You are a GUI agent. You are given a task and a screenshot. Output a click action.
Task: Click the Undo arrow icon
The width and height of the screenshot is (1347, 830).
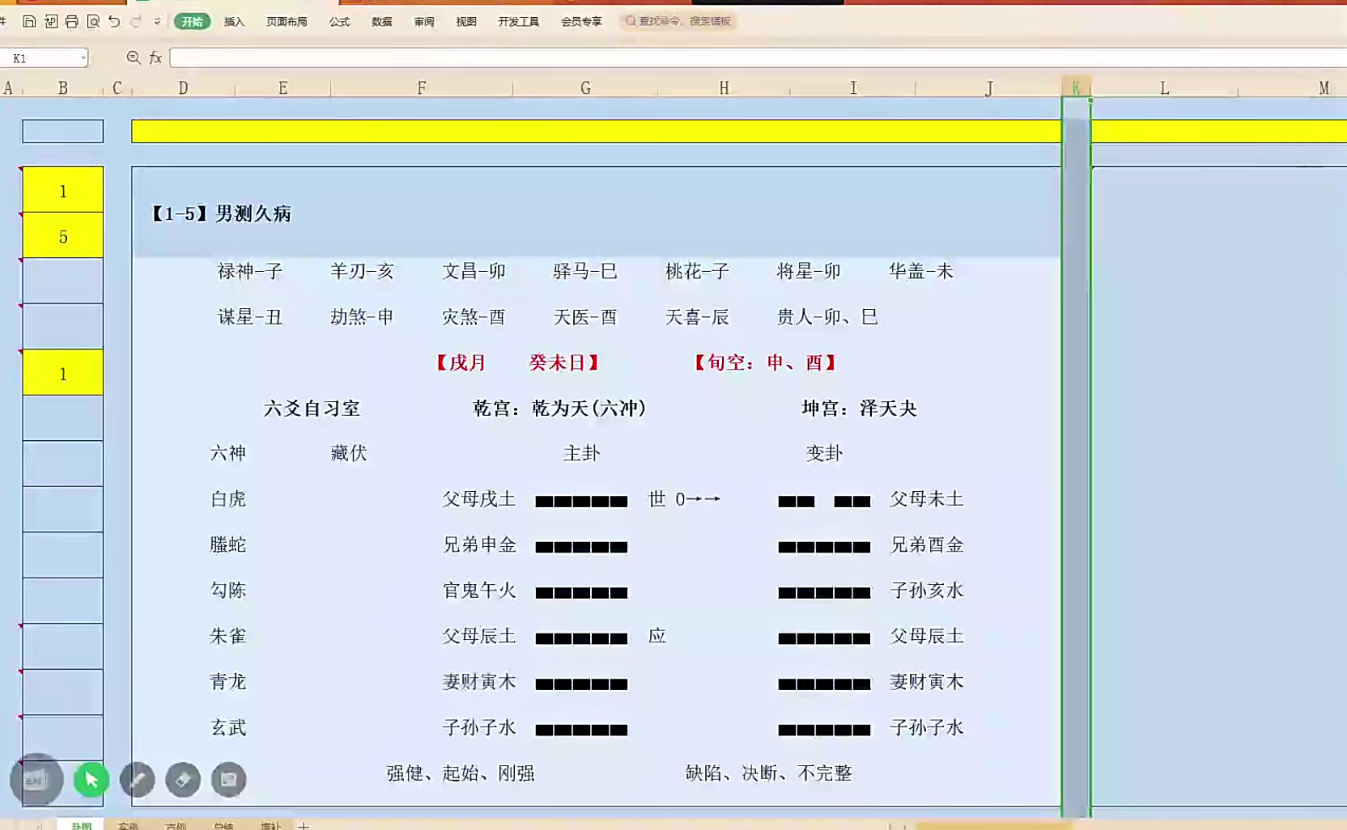114,22
